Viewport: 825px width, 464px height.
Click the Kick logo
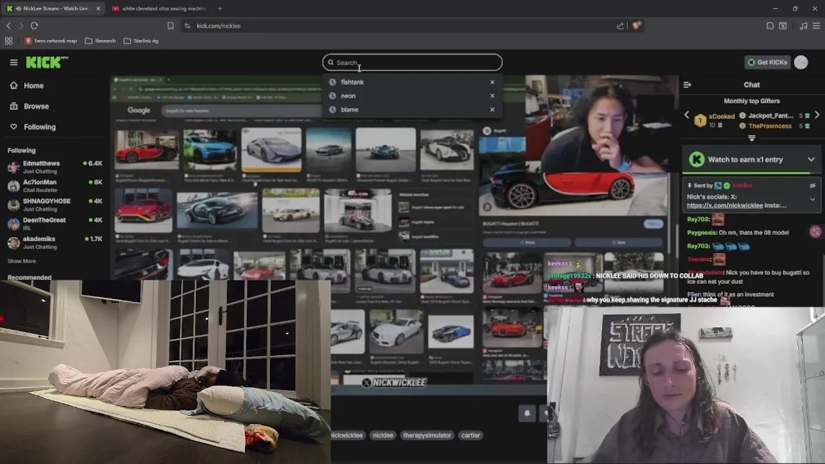pyautogui.click(x=46, y=63)
